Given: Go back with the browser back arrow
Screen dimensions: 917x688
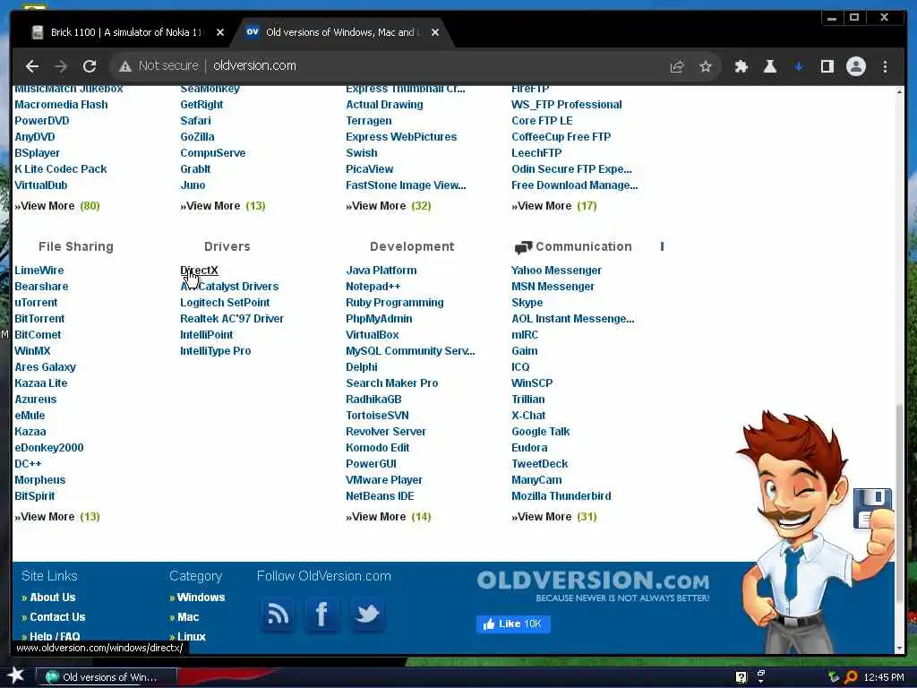Looking at the screenshot, I should tap(32, 66).
